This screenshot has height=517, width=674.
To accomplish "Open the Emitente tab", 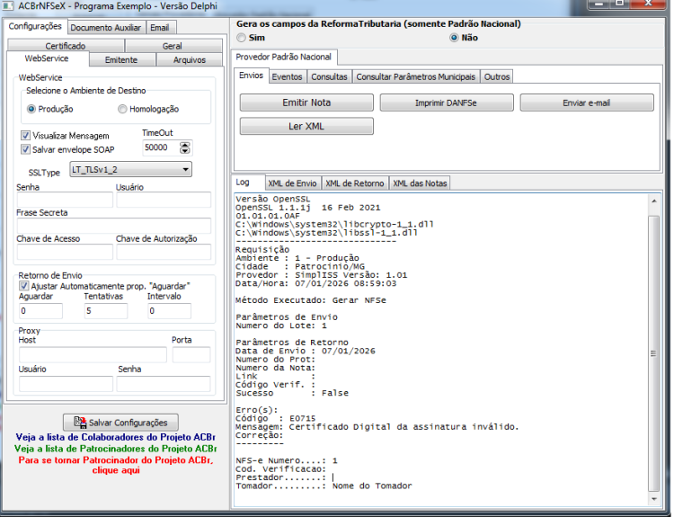I will (x=121, y=59).
